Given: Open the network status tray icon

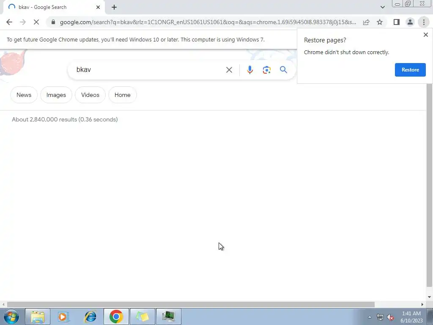Looking at the screenshot, I should [380, 317].
